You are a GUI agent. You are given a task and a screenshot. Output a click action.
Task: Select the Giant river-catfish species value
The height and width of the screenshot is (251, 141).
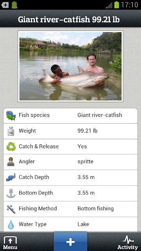[100, 115]
